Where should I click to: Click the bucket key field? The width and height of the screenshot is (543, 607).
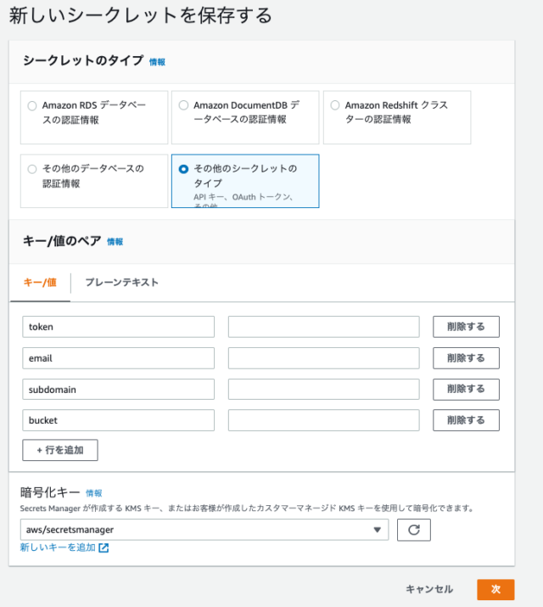point(118,420)
